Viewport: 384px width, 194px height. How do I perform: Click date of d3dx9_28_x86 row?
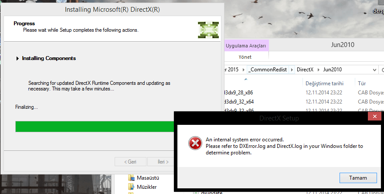tap(323, 93)
